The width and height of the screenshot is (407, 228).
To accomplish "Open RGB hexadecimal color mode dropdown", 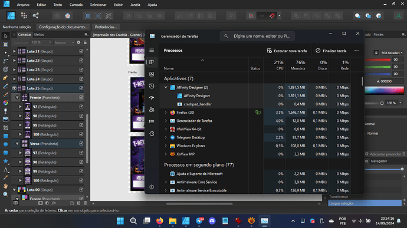I will (x=392, y=52).
